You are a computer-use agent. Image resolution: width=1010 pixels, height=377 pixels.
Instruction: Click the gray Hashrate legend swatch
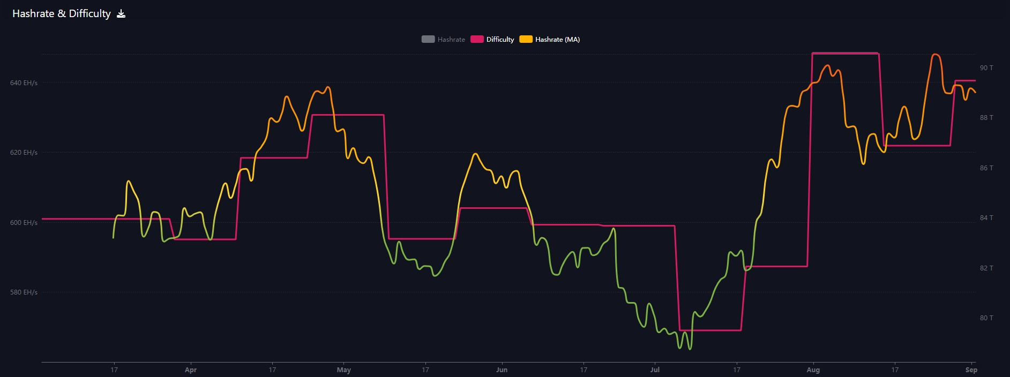click(x=428, y=39)
